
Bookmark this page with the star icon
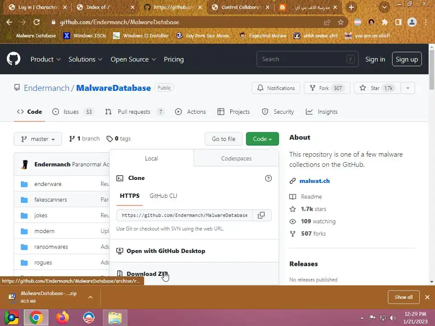[x=341, y=22]
